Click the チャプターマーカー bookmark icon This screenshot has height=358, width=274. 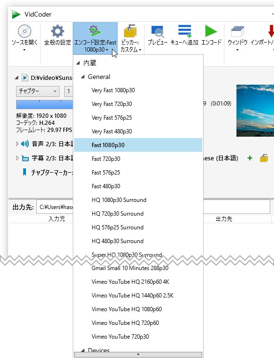pos(25,172)
